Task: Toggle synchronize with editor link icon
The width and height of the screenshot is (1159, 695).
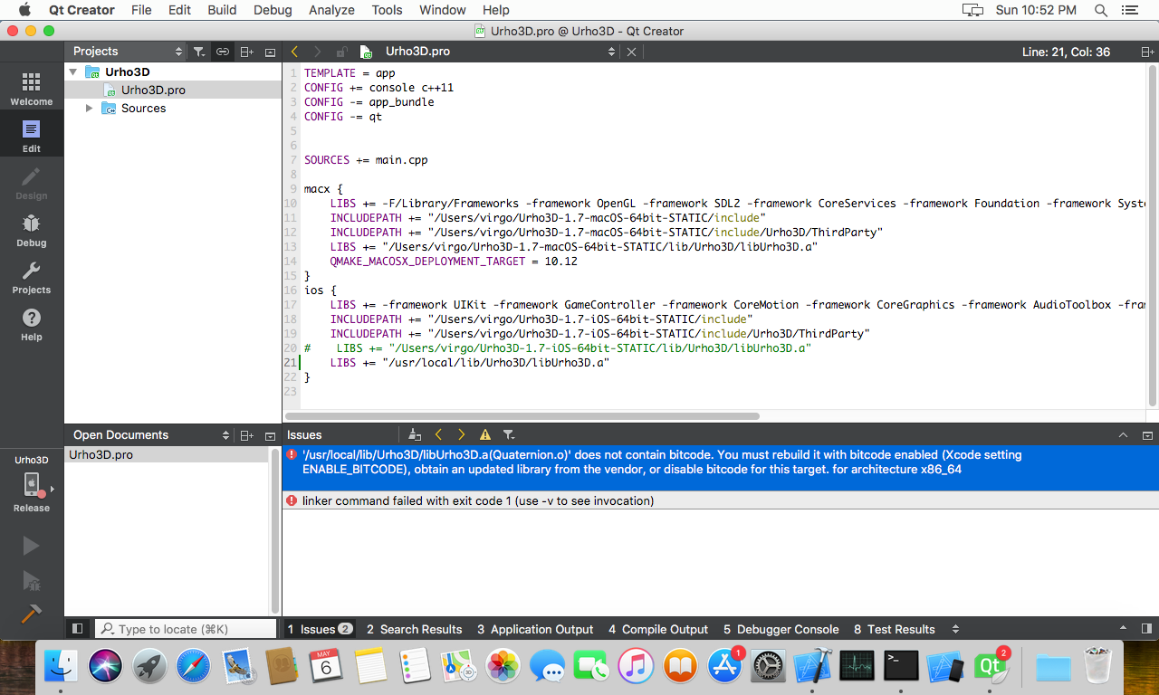Action: (222, 52)
